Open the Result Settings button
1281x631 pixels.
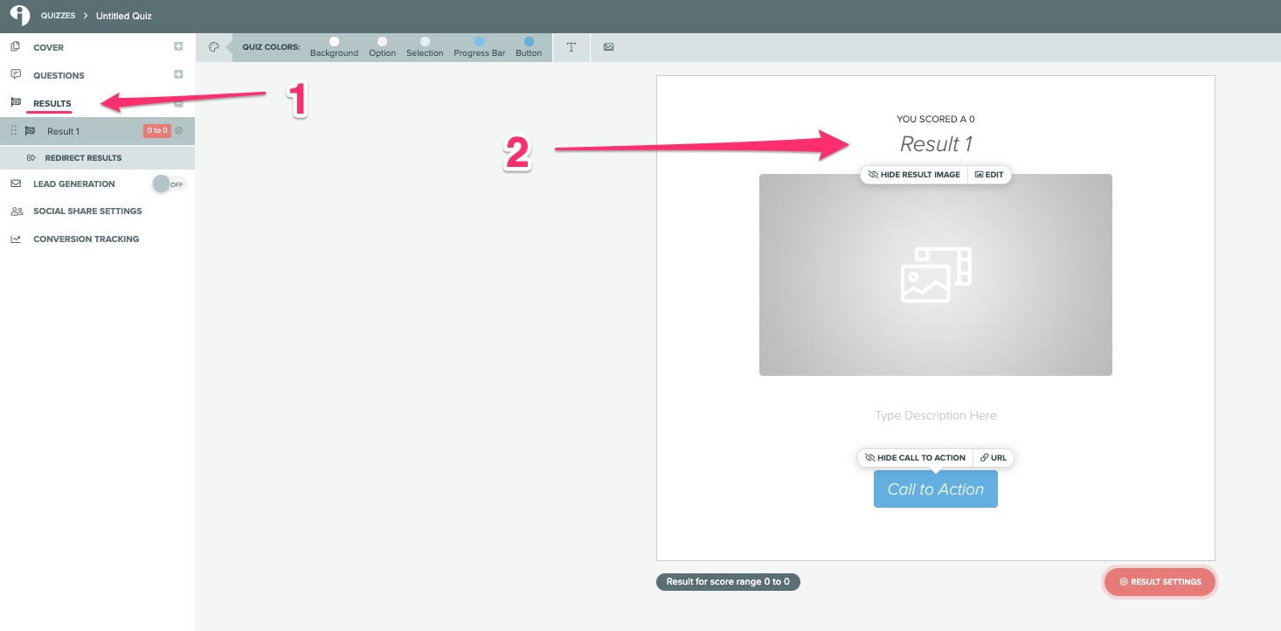tap(1160, 581)
